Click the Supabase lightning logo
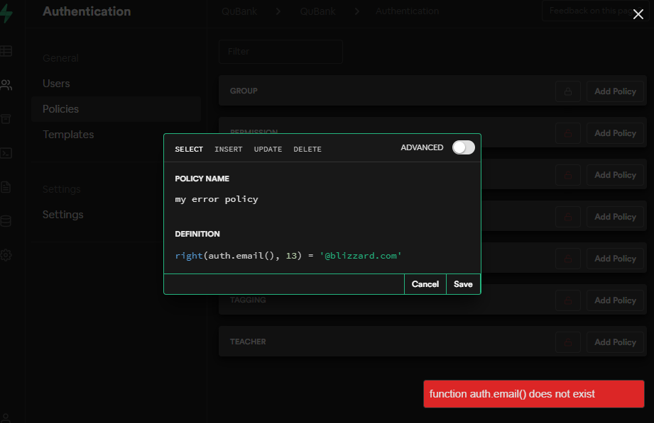 [6, 13]
